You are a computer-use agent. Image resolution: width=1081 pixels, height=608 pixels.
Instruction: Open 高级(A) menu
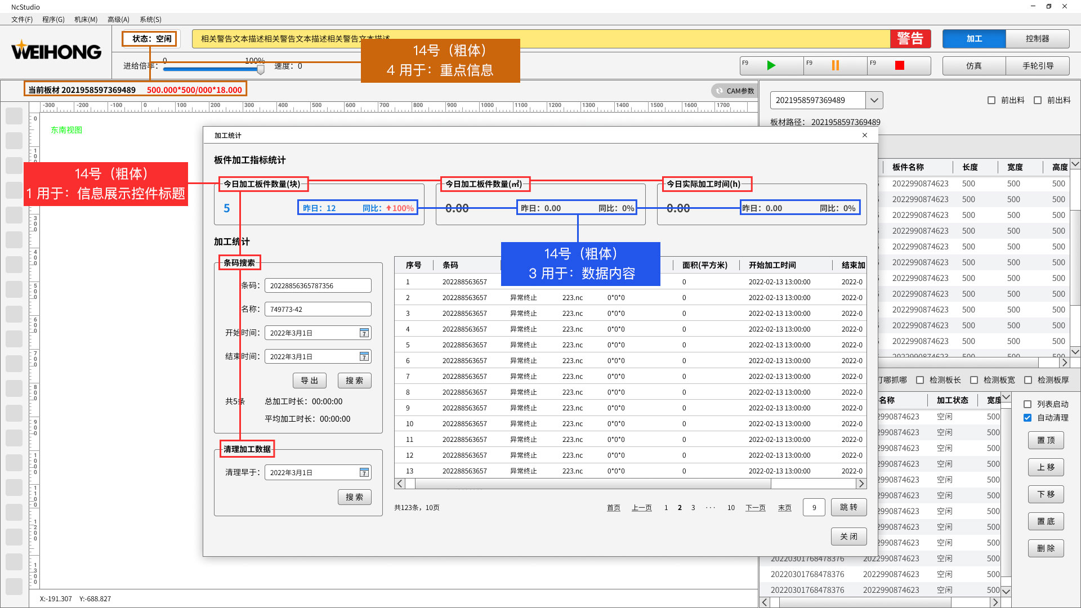(118, 19)
